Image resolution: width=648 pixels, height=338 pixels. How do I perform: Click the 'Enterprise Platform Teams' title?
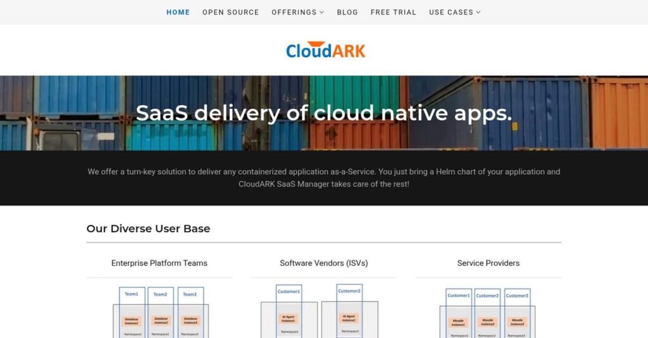[x=159, y=263]
